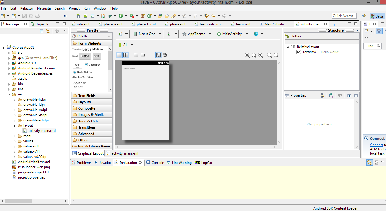The image size is (386, 211).
Task: Zoom in on the layout canvas
Action: pos(276,55)
